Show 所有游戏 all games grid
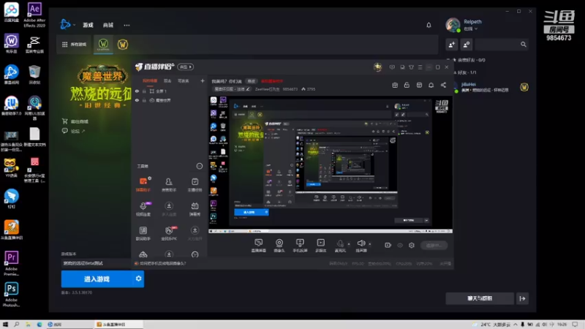The image size is (585, 329). coord(74,45)
